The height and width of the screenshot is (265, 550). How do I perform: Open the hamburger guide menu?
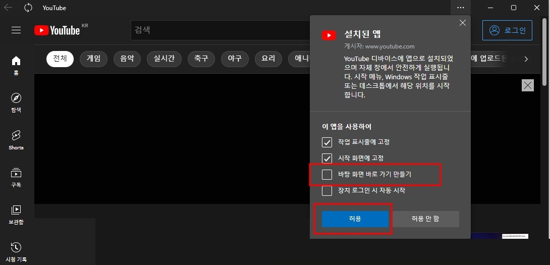pyautogui.click(x=16, y=30)
